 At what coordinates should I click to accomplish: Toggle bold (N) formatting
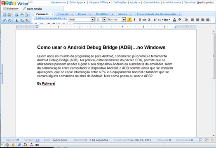(x=129, y=20)
